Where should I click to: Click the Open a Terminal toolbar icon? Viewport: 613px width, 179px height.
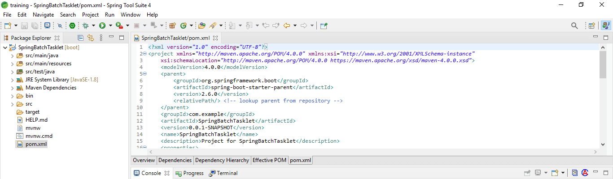click(48, 26)
